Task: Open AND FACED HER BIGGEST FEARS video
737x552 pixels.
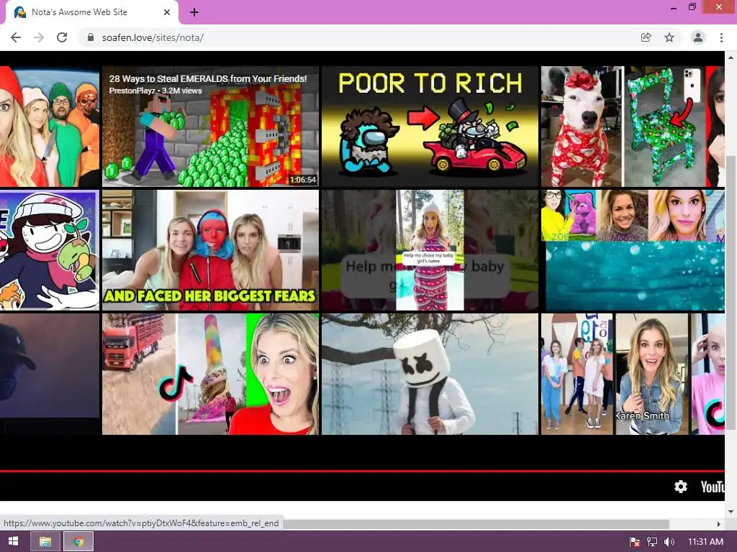Action: 210,250
